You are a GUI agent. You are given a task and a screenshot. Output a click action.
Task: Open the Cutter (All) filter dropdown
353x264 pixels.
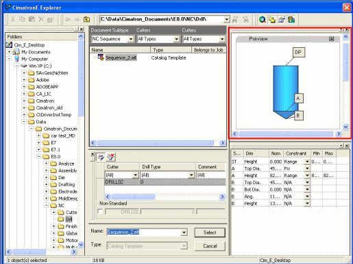coord(136,175)
